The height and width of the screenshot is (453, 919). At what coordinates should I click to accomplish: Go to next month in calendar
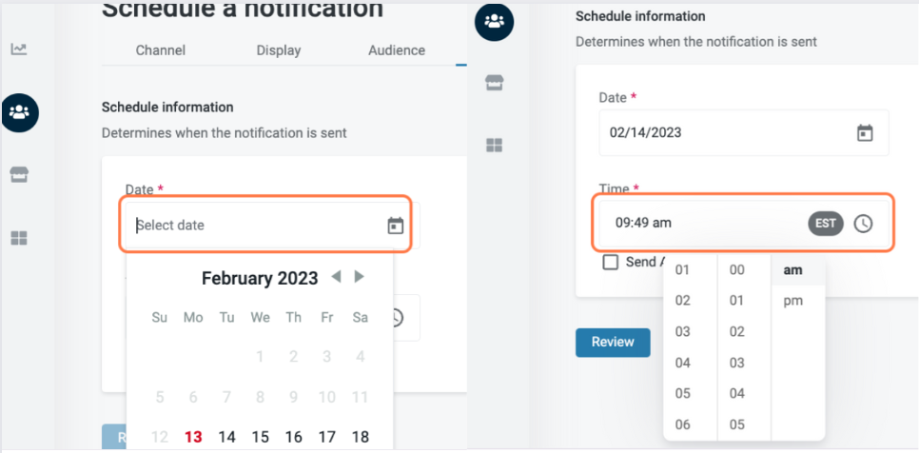click(x=359, y=277)
